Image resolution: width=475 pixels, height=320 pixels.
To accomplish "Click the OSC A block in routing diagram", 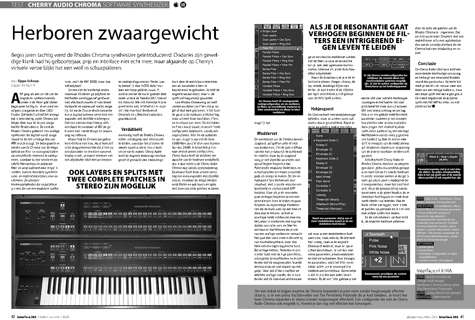I will [368, 59].
